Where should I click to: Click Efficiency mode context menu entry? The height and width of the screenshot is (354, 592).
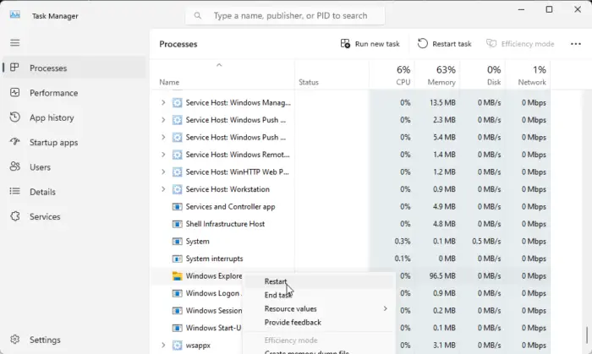319,340
